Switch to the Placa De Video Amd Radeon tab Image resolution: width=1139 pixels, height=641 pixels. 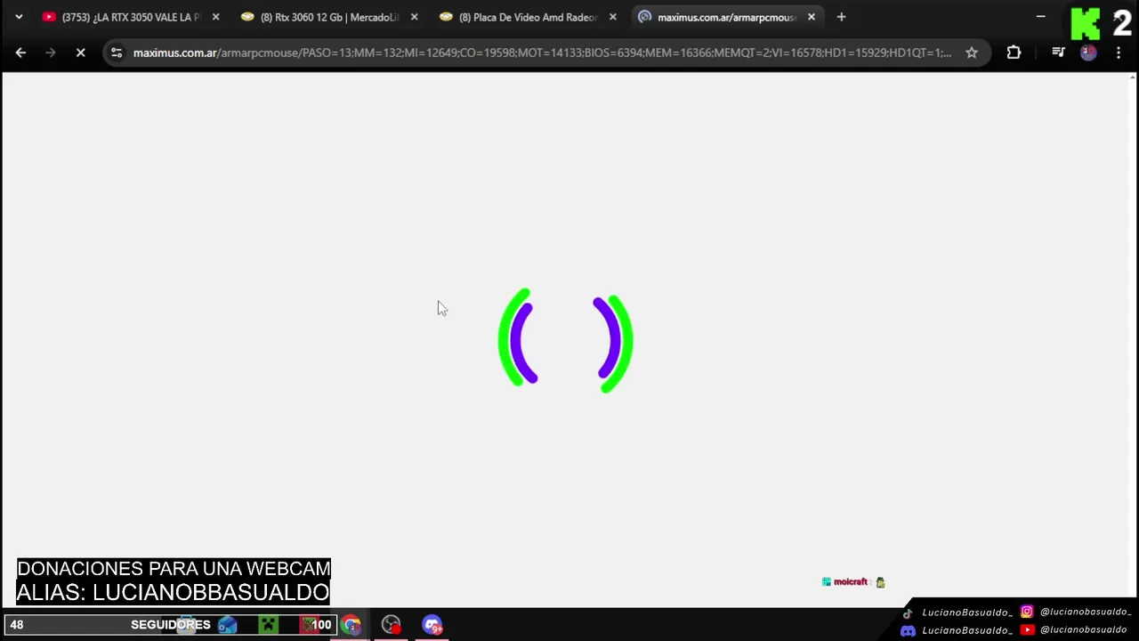[x=528, y=17]
